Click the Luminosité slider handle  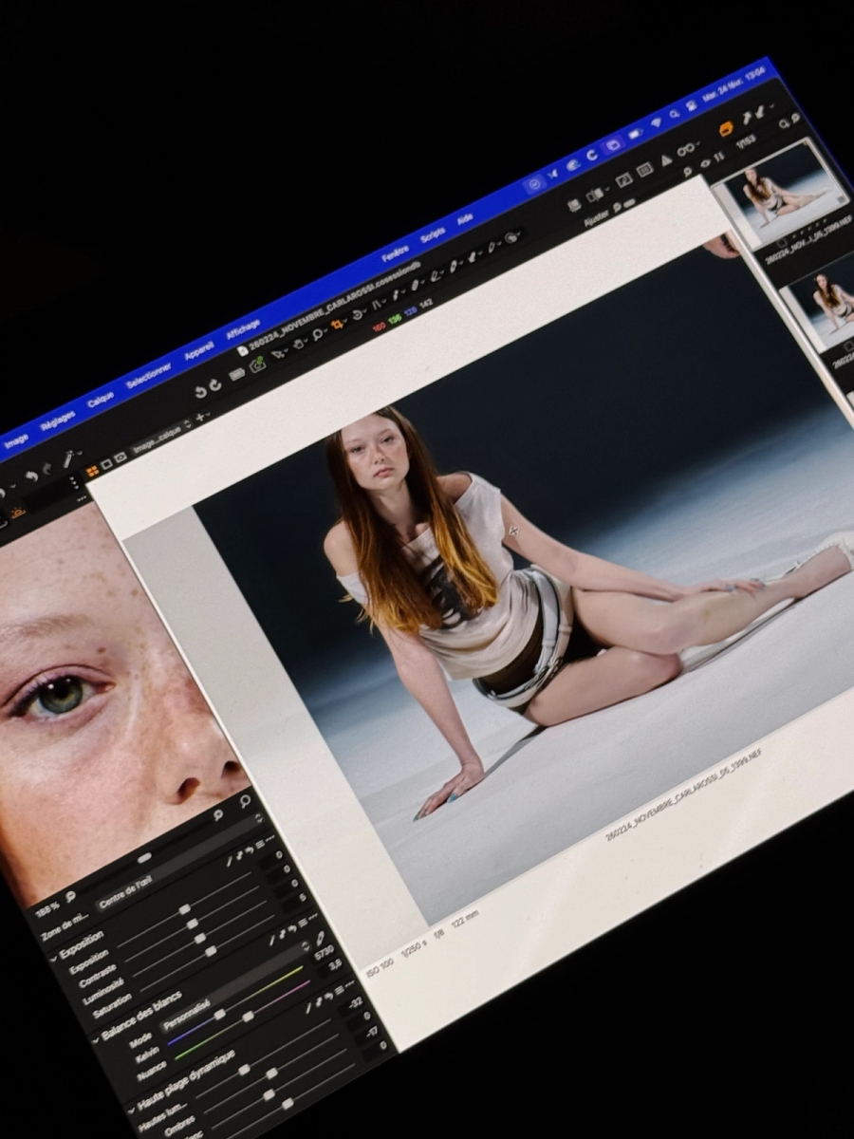click(200, 937)
